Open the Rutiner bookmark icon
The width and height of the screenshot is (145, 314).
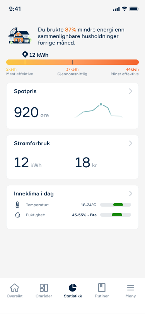pos(102,288)
